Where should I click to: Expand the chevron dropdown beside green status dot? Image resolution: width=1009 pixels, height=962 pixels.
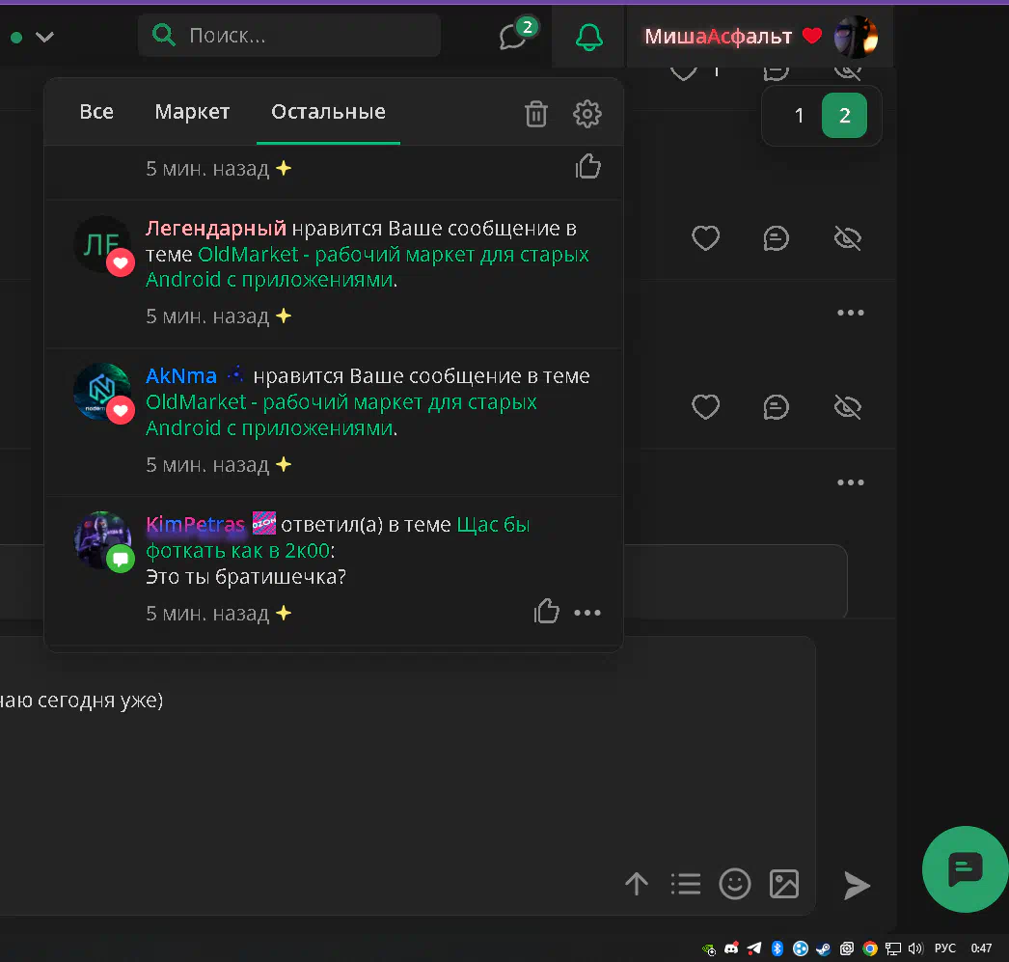tap(44, 38)
